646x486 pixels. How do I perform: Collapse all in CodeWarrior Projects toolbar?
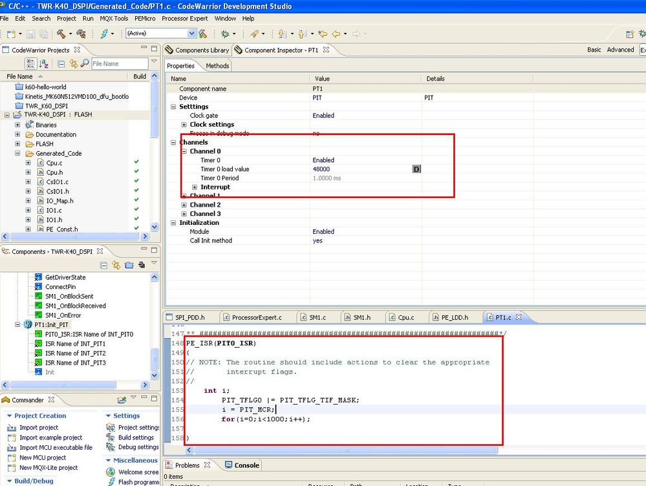61,63
